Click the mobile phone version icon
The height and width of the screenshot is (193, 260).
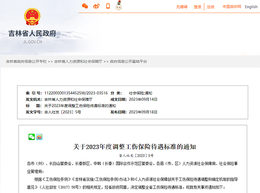(x=108, y=6)
